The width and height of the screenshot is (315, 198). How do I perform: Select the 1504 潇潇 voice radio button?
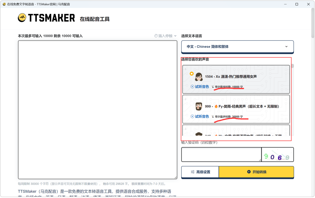(x=192, y=74)
